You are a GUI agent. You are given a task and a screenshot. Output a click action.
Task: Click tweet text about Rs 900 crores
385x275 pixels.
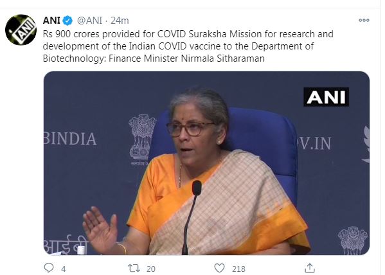188,46
